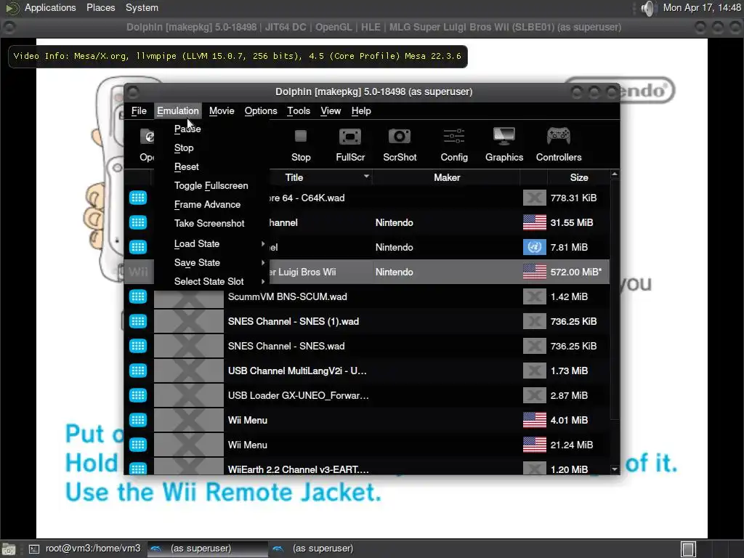Screen dimensions: 744x558
Task: Click USA flag in 572.00 MiB row
Action: (534, 272)
